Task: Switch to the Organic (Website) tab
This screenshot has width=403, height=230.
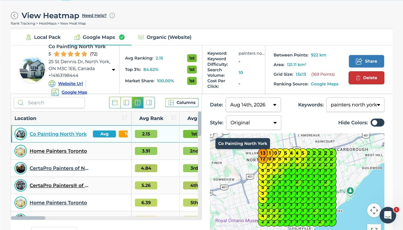Action: 165,37
